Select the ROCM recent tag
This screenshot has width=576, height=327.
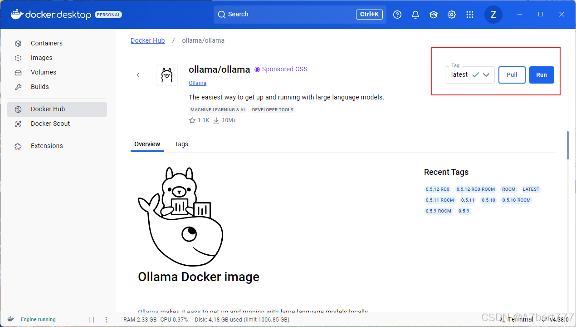tap(509, 189)
